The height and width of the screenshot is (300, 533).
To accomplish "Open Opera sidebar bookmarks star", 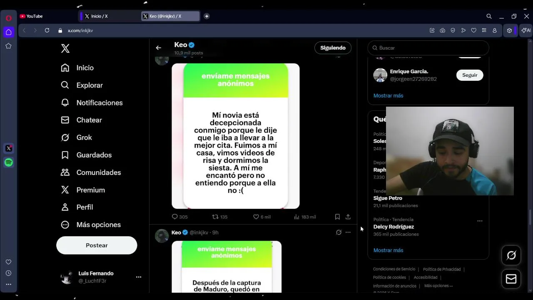I will coord(8,46).
